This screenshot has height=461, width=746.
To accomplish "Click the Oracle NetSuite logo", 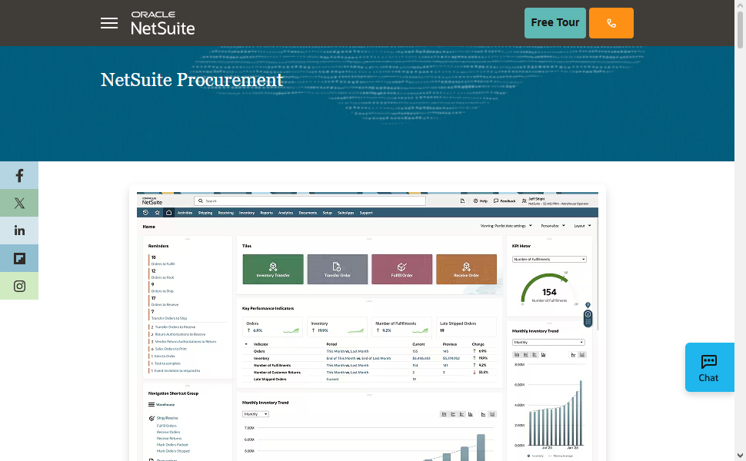I will click(x=163, y=23).
